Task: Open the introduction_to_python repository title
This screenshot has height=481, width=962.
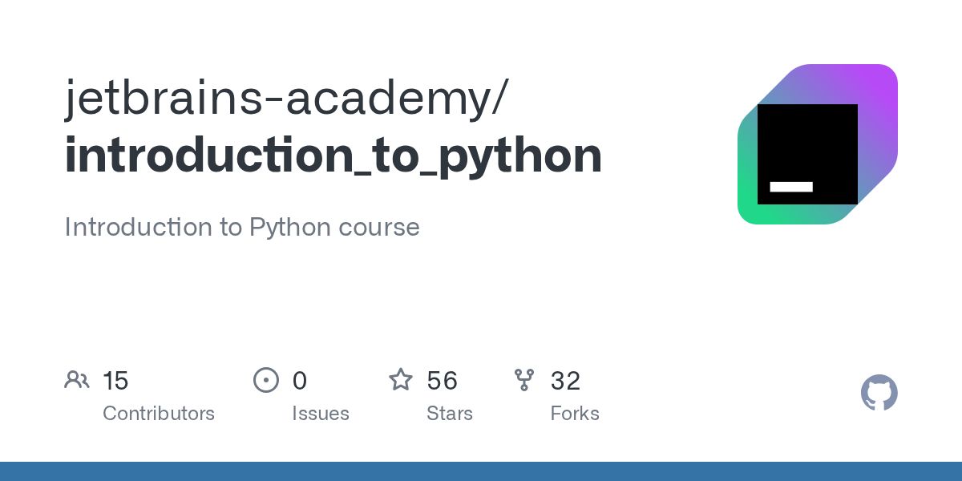Action: pos(333,156)
